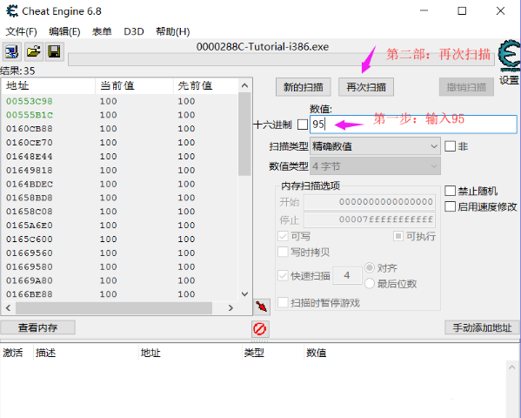Select address row 00553C98

click(120, 101)
